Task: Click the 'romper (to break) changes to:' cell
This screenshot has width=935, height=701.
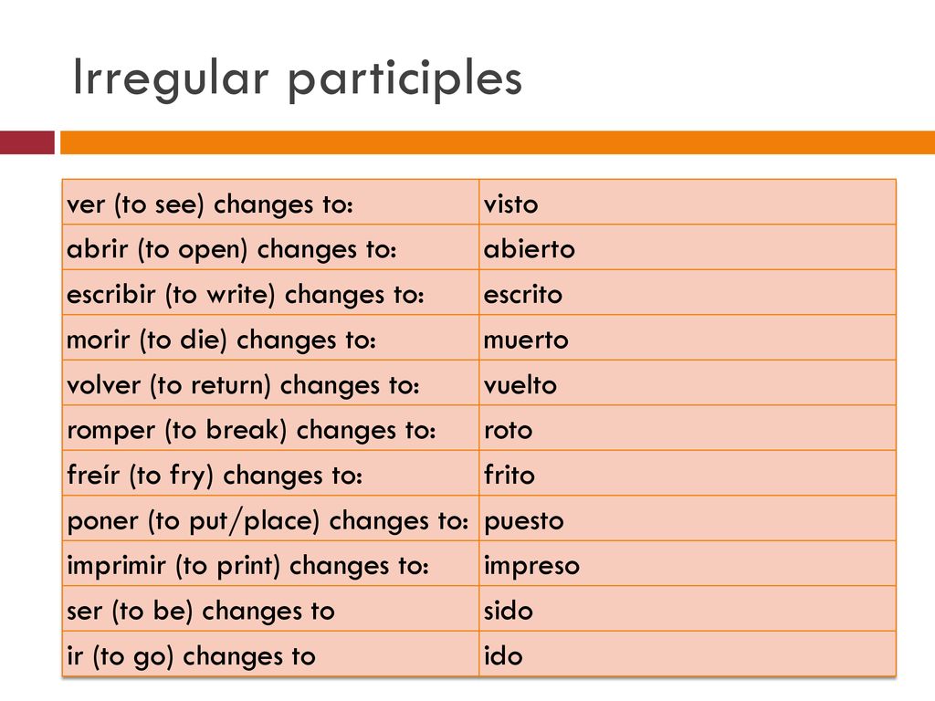Action: point(270,428)
